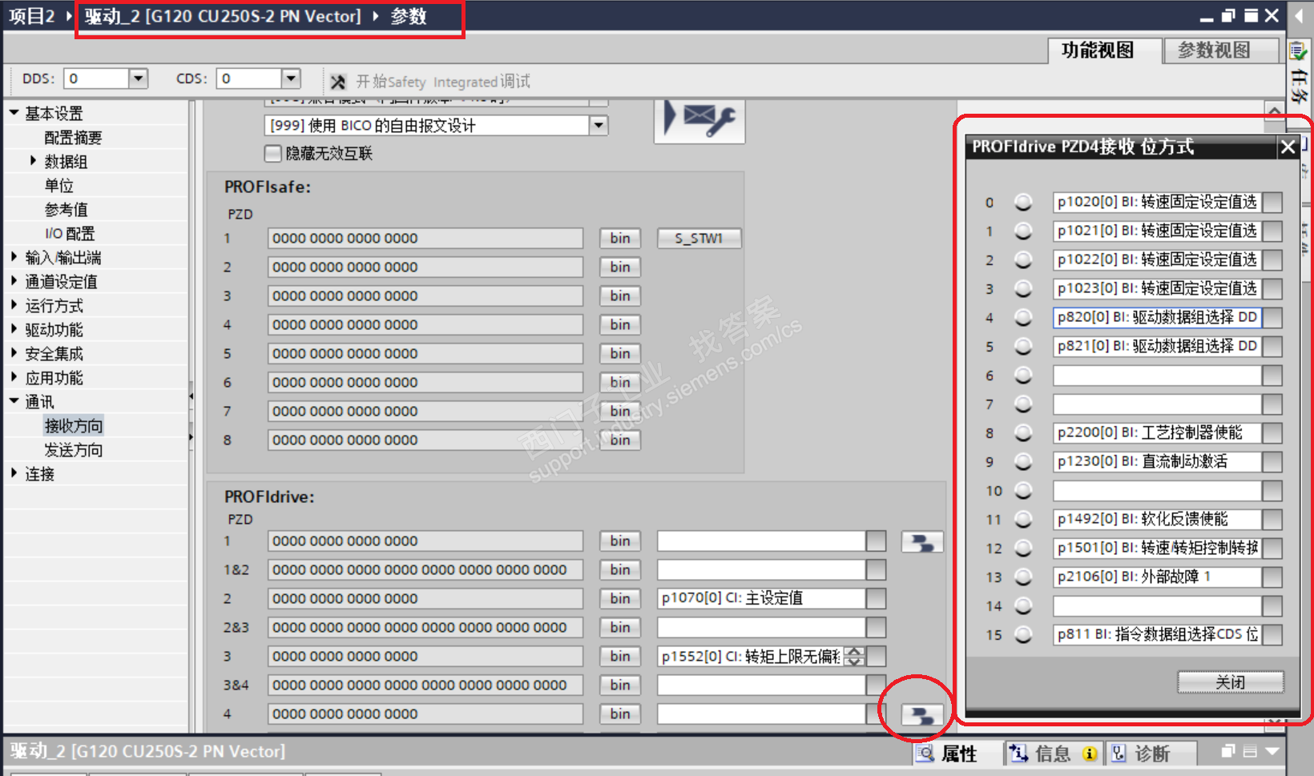Click the empty interconnection field for PROFIdrive PZD 1&2
1314x776 pixels.
pos(761,570)
